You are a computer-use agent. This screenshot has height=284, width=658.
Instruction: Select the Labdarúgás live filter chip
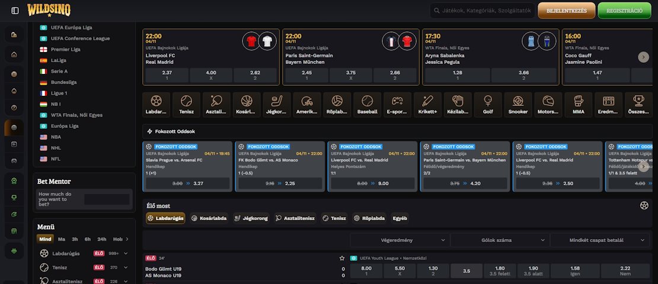(x=165, y=218)
